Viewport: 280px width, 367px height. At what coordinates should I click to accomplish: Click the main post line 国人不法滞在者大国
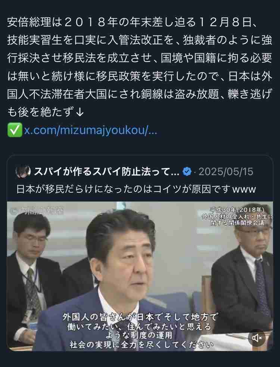(x=140, y=94)
